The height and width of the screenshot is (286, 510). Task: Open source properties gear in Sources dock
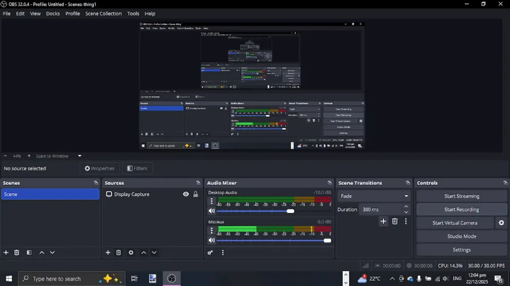coord(131,253)
